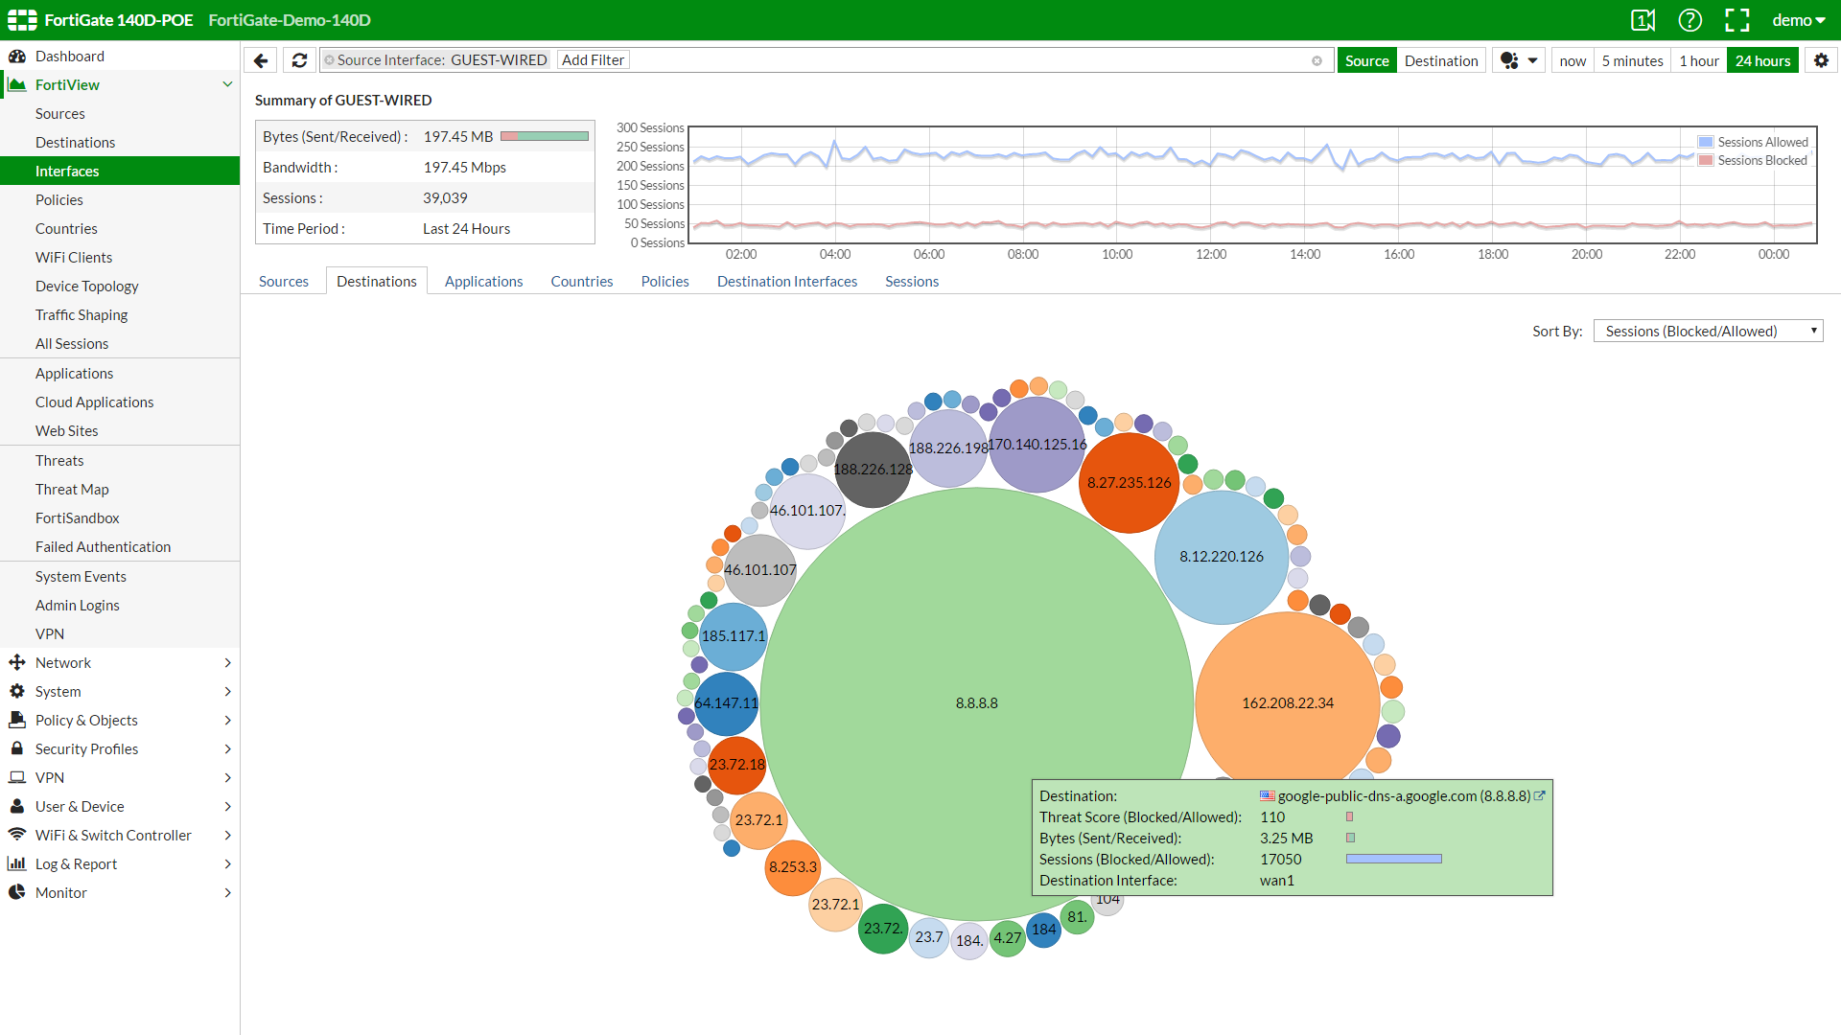Select the 1 hour time range
1841x1035 pixels.
pyautogui.click(x=1698, y=60)
